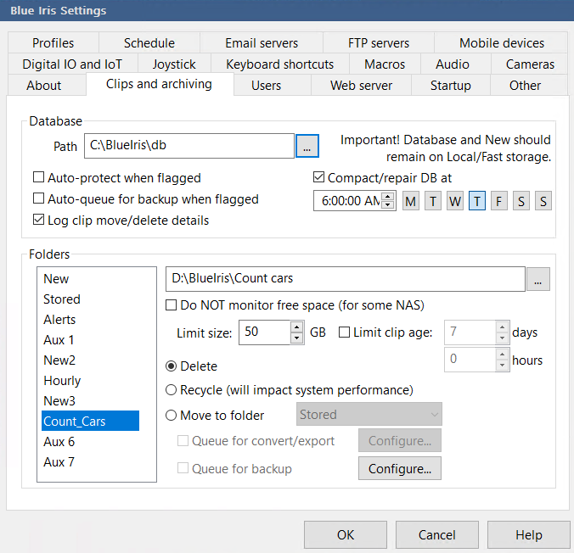Select the New3 folder
This screenshot has width=574, height=553.
pyautogui.click(x=90, y=401)
